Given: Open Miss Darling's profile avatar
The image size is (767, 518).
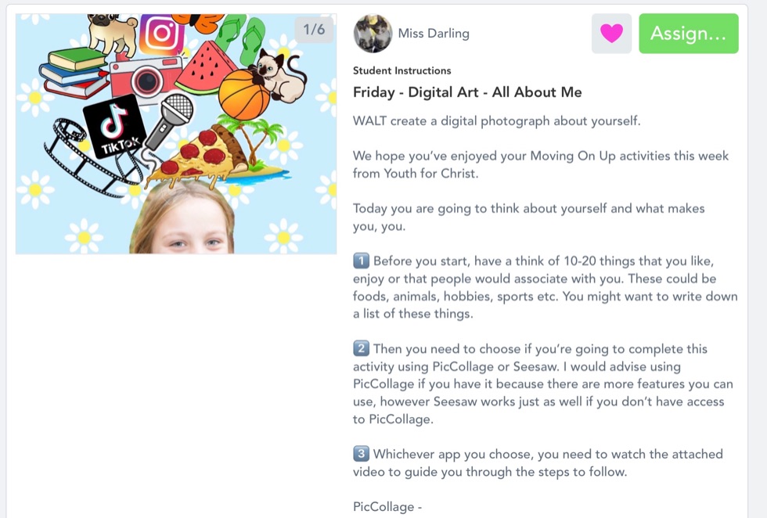Looking at the screenshot, I should point(373,34).
